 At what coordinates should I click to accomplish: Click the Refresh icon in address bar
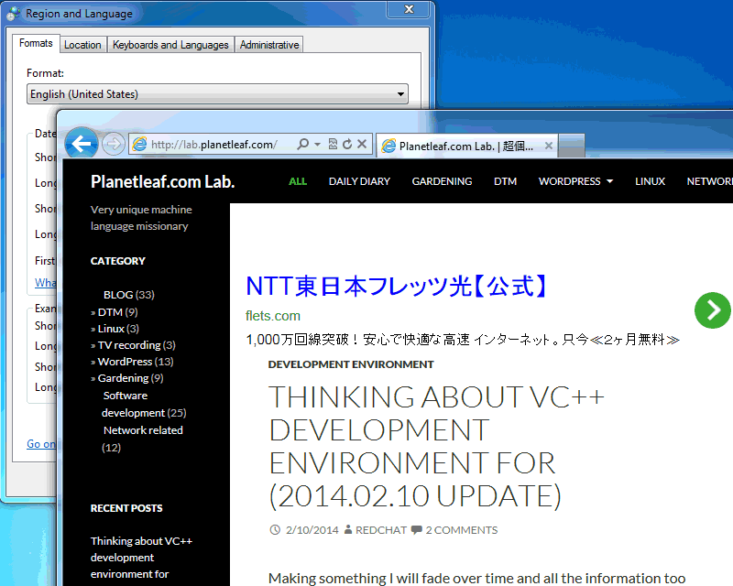(347, 144)
